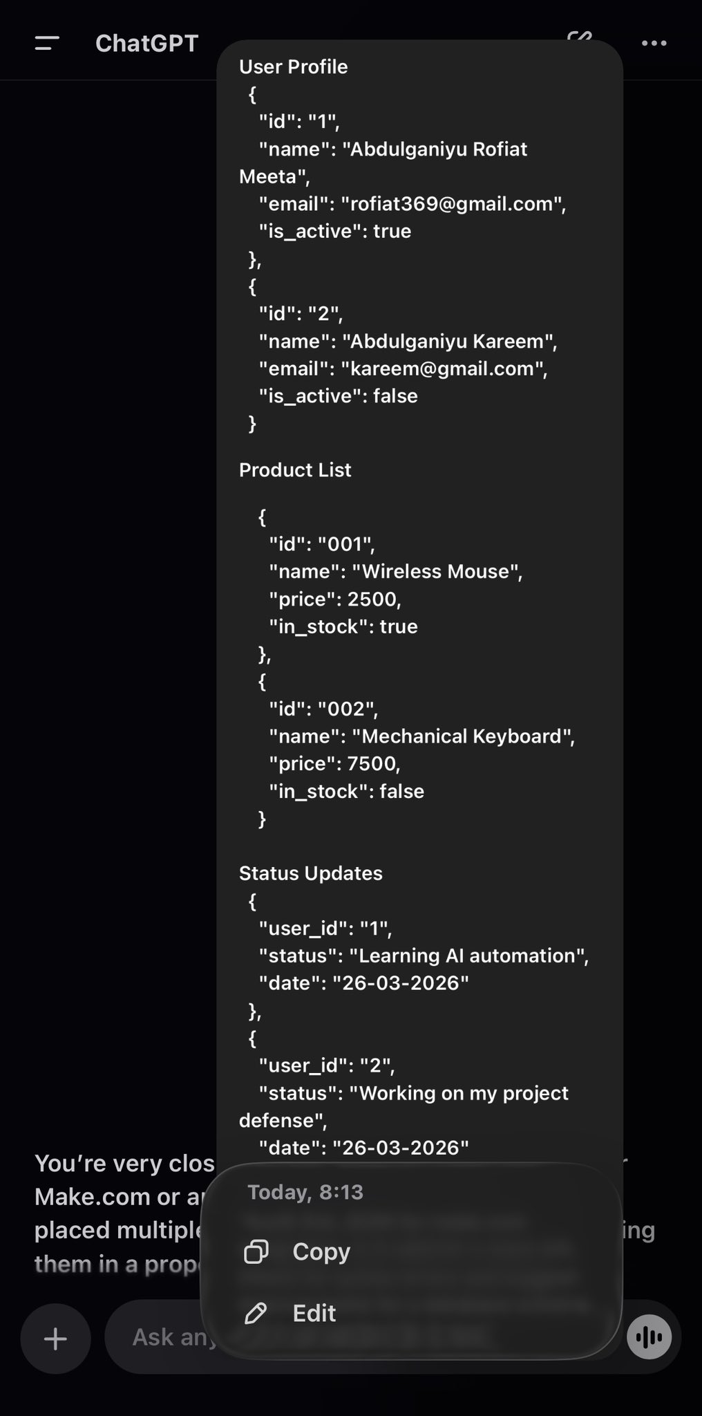Click the pencil edit icon
The image size is (702, 1416).
click(256, 1313)
